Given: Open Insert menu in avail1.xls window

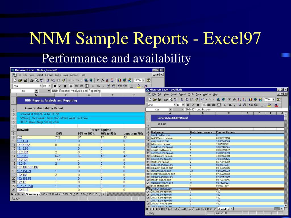Looking at the screenshot, I should tap(174, 94).
